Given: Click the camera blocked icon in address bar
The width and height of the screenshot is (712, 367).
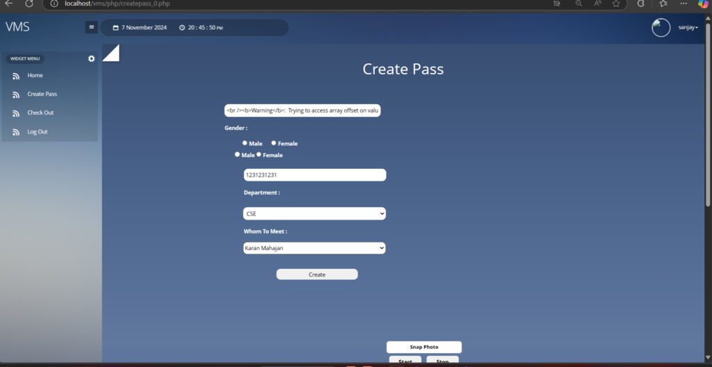Looking at the screenshot, I should [x=557, y=3].
